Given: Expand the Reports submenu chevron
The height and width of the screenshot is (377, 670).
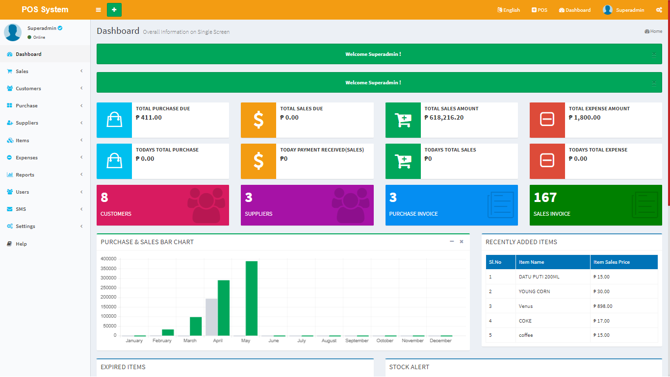Looking at the screenshot, I should (81, 175).
